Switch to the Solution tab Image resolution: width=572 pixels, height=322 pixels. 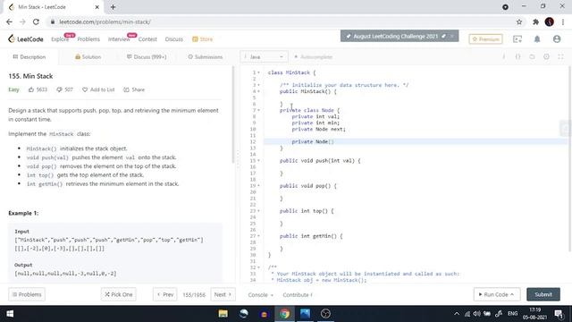tap(88, 57)
